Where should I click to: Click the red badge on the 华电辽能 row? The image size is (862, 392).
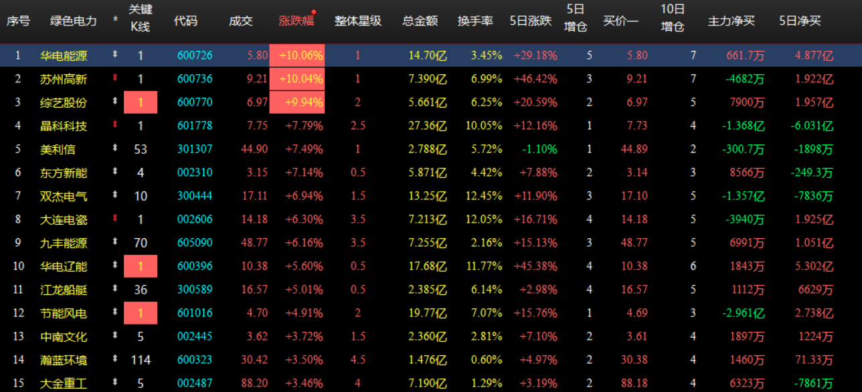tap(141, 266)
